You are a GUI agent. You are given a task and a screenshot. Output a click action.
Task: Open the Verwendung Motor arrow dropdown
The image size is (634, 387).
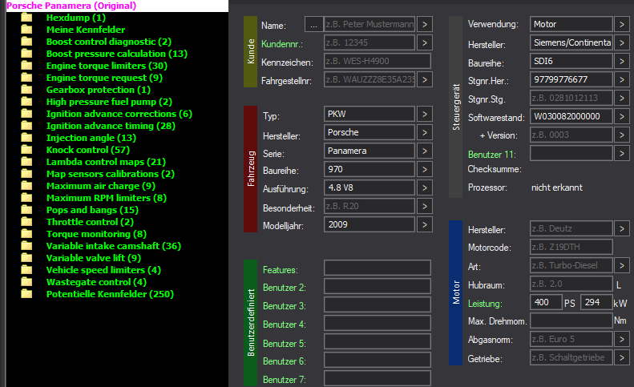[622, 24]
